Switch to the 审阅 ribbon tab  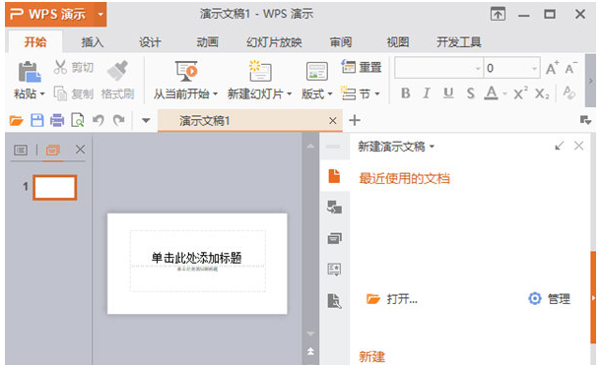tap(341, 42)
